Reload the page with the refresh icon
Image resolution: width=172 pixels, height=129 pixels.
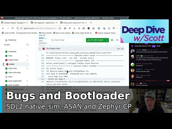tap(13, 28)
